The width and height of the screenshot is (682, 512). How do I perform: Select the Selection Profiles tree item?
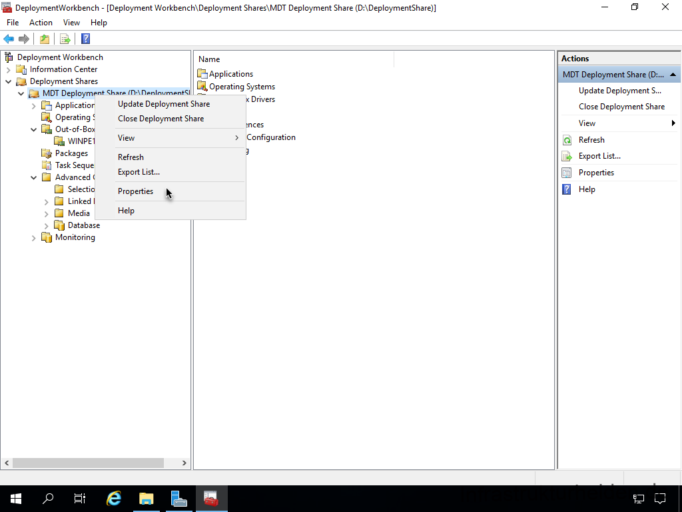point(81,189)
